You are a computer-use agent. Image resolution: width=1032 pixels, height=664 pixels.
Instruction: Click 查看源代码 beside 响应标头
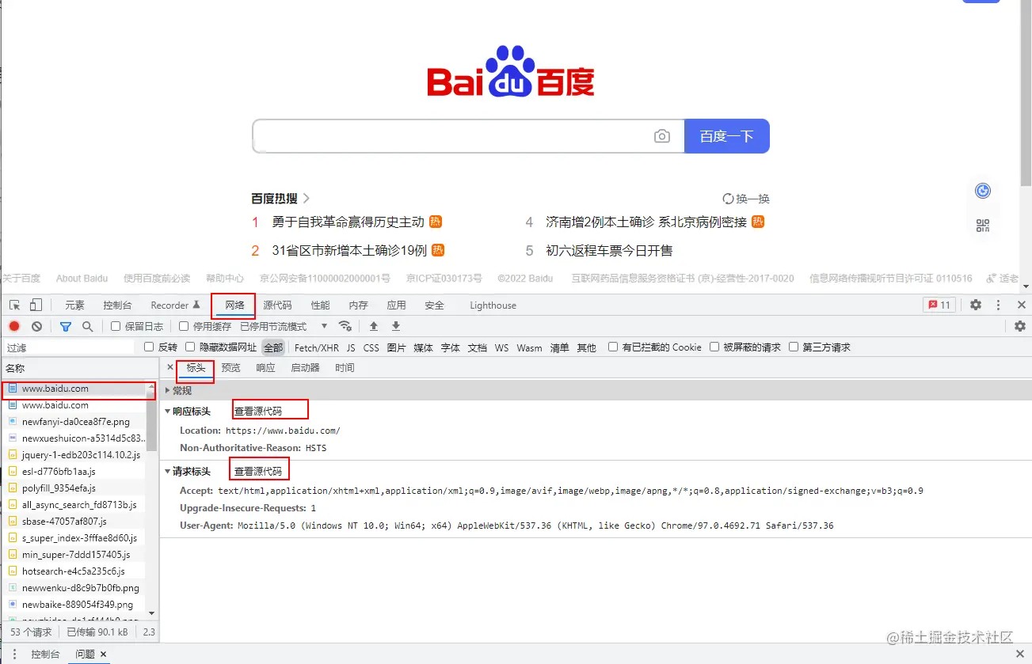(257, 411)
